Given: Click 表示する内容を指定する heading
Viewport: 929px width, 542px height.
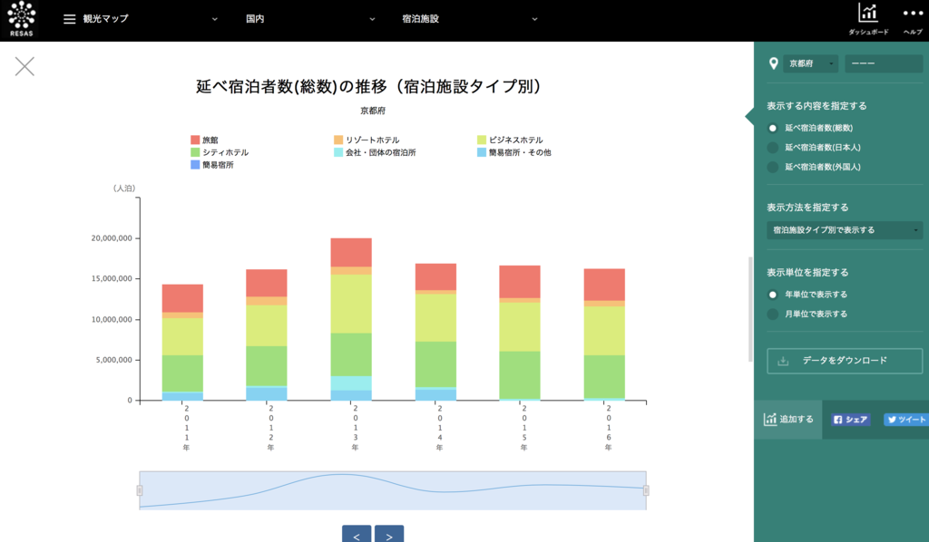Looking at the screenshot, I should (x=817, y=106).
